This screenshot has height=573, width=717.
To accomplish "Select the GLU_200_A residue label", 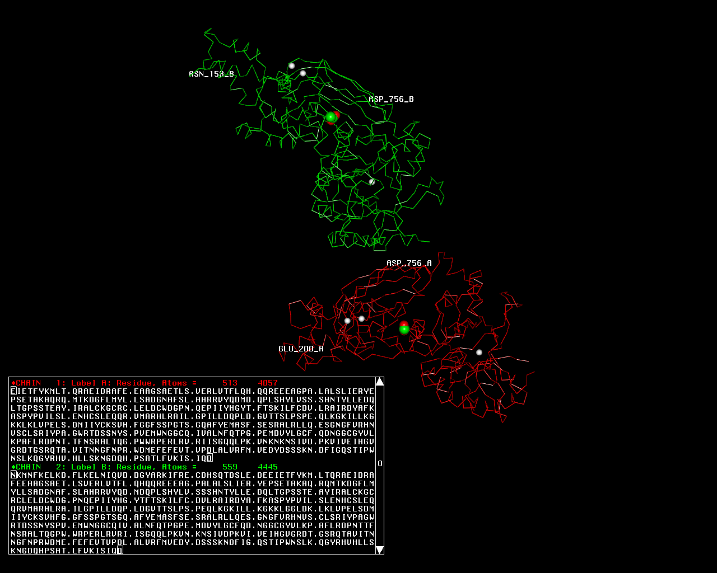I will coord(301,349).
